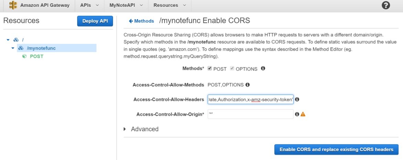Click the Resources panel heading
Screen dimensions: 403x160
[21, 21]
